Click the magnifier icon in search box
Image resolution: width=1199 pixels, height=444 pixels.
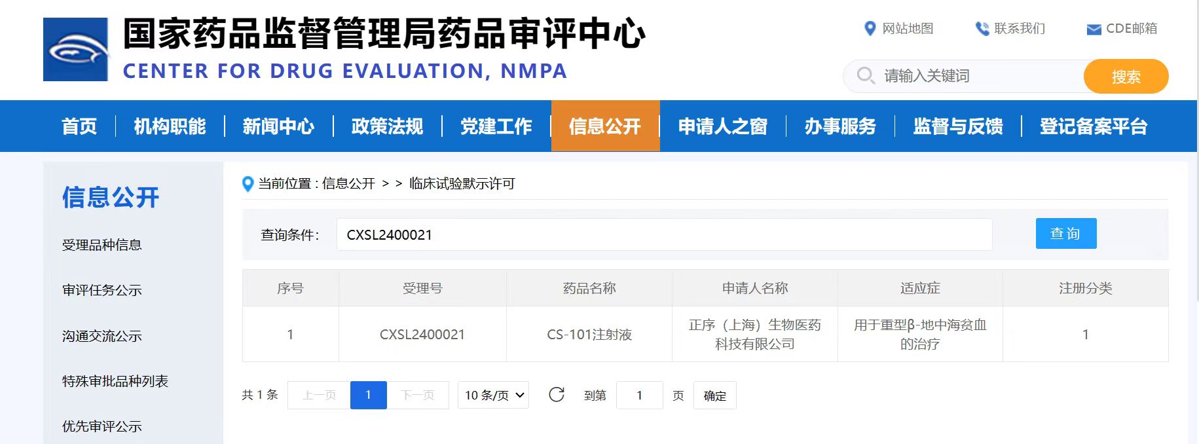tap(865, 76)
